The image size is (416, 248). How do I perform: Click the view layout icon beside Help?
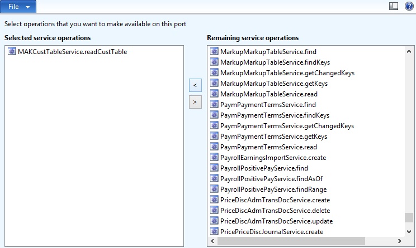(394, 6)
